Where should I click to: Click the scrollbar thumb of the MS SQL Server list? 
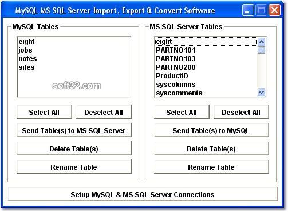coord(261,50)
